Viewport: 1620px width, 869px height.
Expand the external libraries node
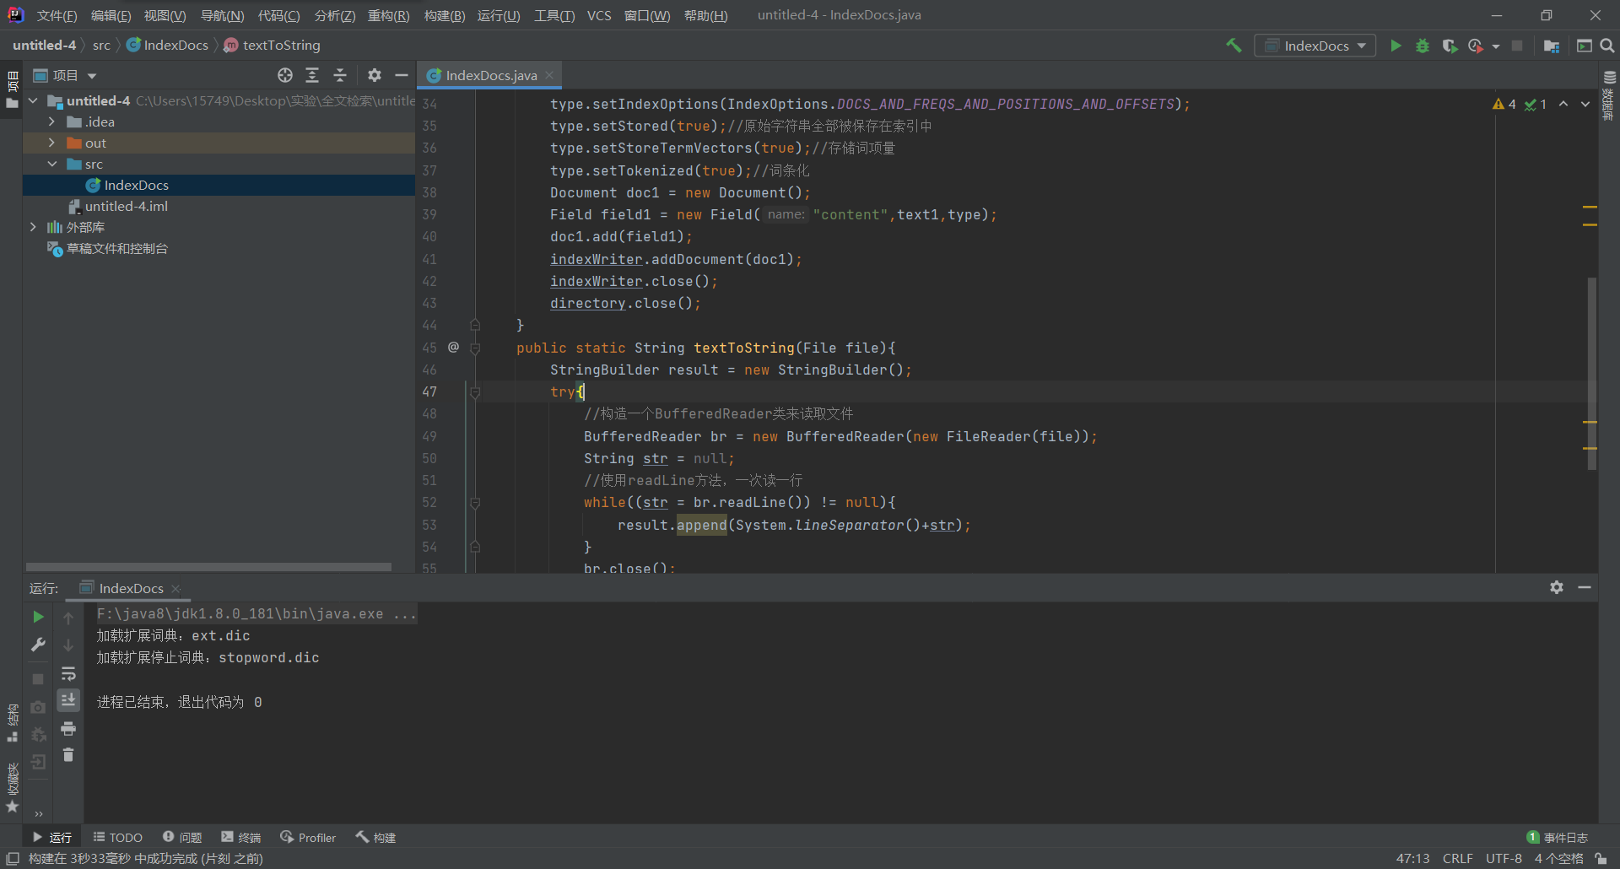click(33, 227)
